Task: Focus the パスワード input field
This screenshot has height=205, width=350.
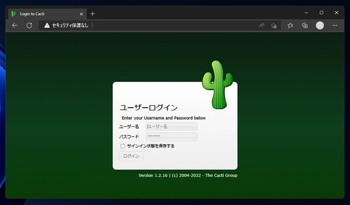Action: click(171, 136)
